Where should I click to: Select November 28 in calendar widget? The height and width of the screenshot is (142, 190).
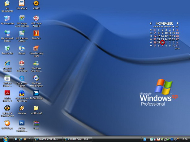tap(155, 43)
